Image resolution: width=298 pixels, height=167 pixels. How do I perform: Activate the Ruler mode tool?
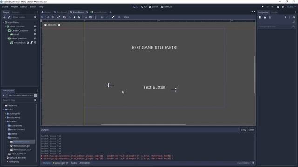[x=80, y=17]
